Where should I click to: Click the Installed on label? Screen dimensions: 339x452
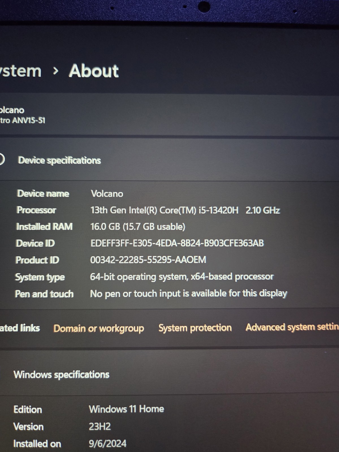click(x=37, y=444)
